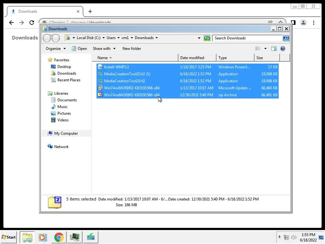Click the Microsoft Update package file icon
Image resolution: width=325 pixels, height=244 pixels.
(x=100, y=88)
